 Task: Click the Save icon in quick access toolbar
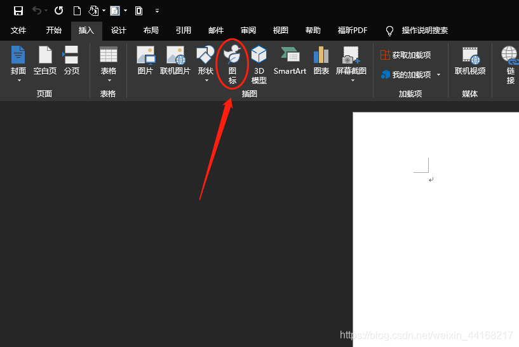[x=18, y=11]
